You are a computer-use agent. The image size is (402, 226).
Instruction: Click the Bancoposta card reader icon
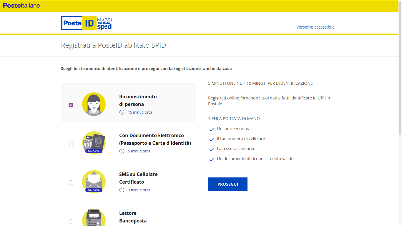94,218
